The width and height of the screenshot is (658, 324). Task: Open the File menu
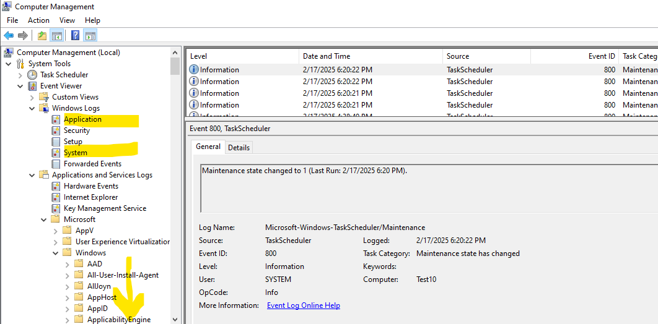pyautogui.click(x=12, y=20)
